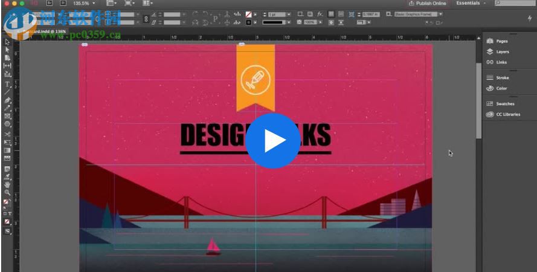
Task: Click the search field in application bar
Action: 514,3
